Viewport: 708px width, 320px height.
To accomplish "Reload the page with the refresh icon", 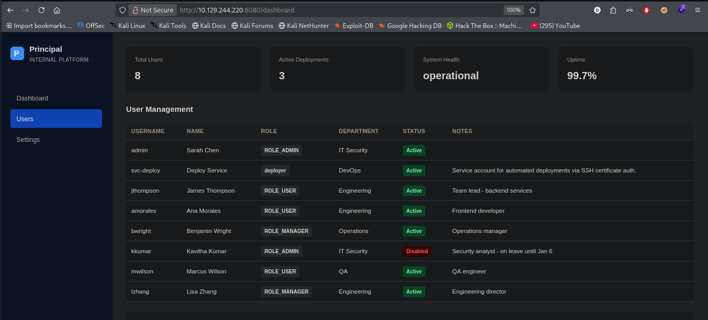I will point(41,10).
